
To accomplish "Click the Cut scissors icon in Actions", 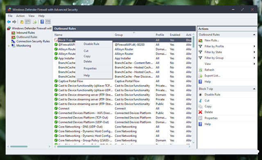I will tap(200, 101).
